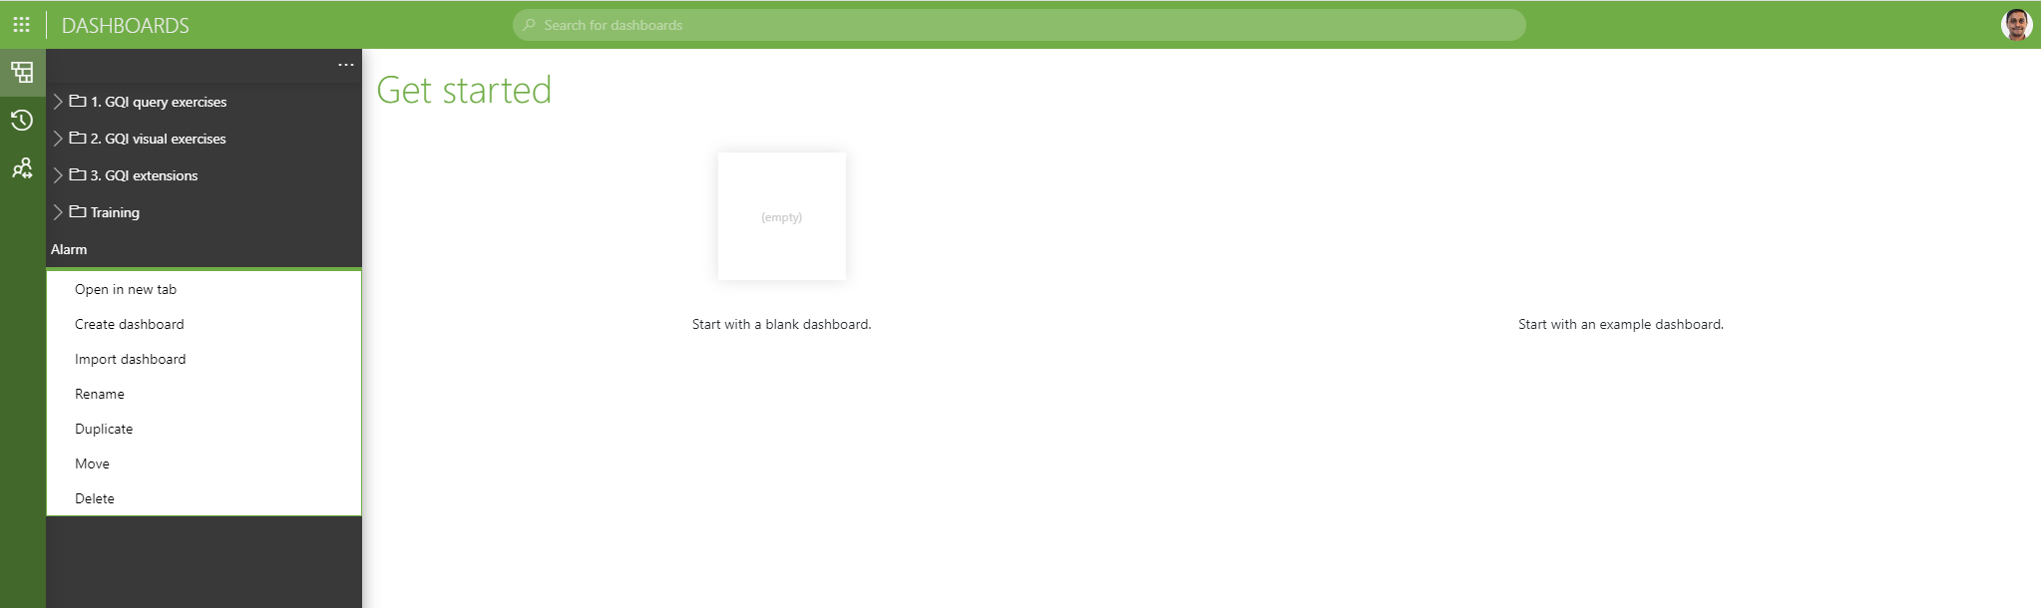This screenshot has width=2041, height=608.
Task: Select '2. GQI visual exercises' folder label
Action: pos(159,139)
